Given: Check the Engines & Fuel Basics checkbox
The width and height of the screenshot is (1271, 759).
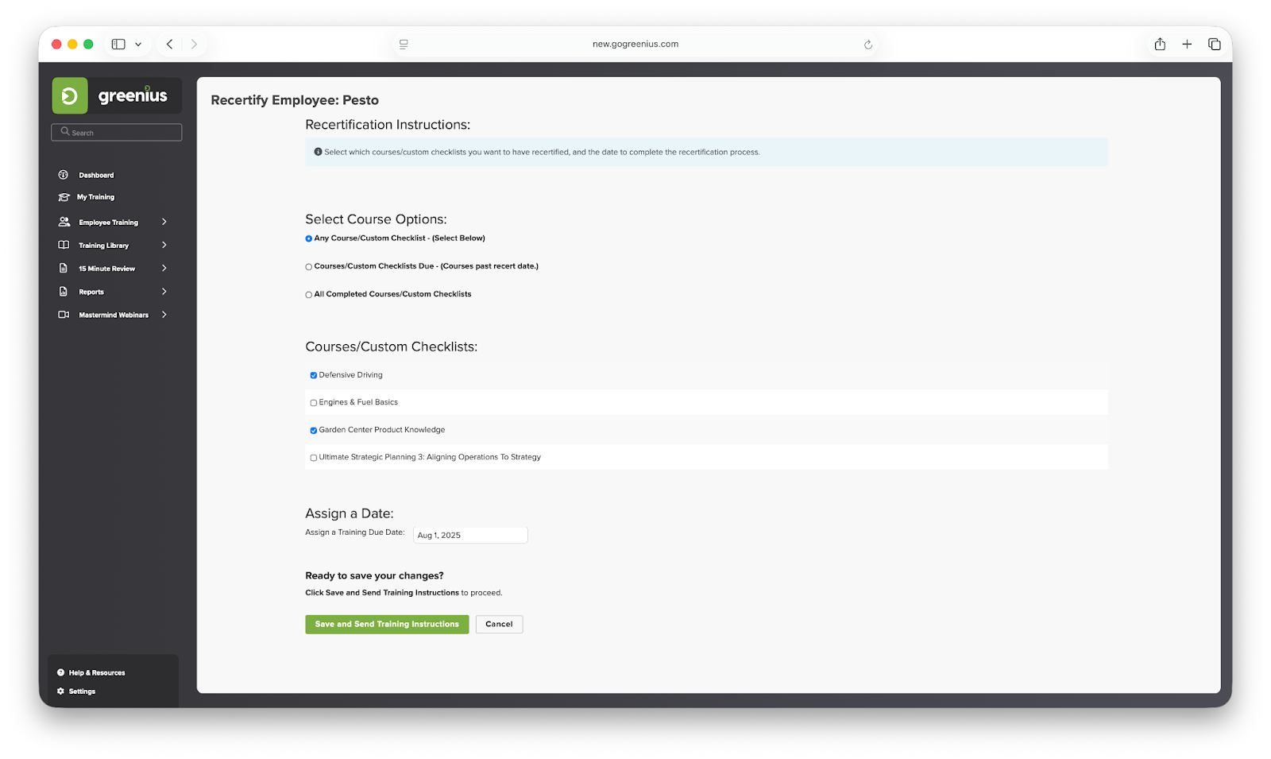Looking at the screenshot, I should [314, 403].
